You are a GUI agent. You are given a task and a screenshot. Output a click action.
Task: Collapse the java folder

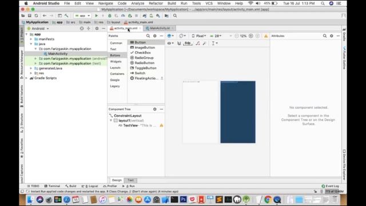coord(31,44)
